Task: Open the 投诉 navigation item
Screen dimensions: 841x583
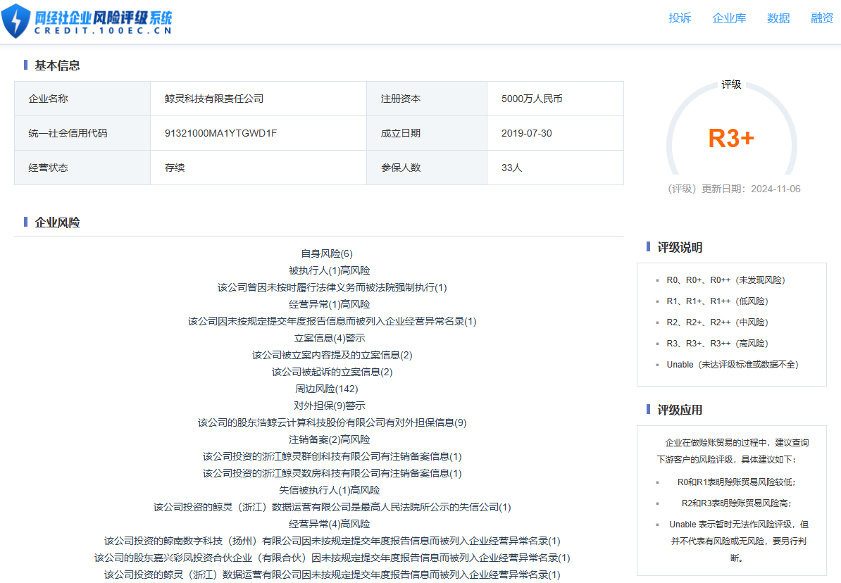Action: [x=680, y=18]
